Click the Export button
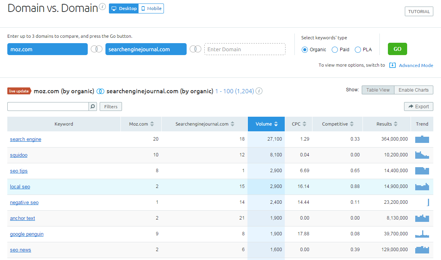 pos(418,107)
